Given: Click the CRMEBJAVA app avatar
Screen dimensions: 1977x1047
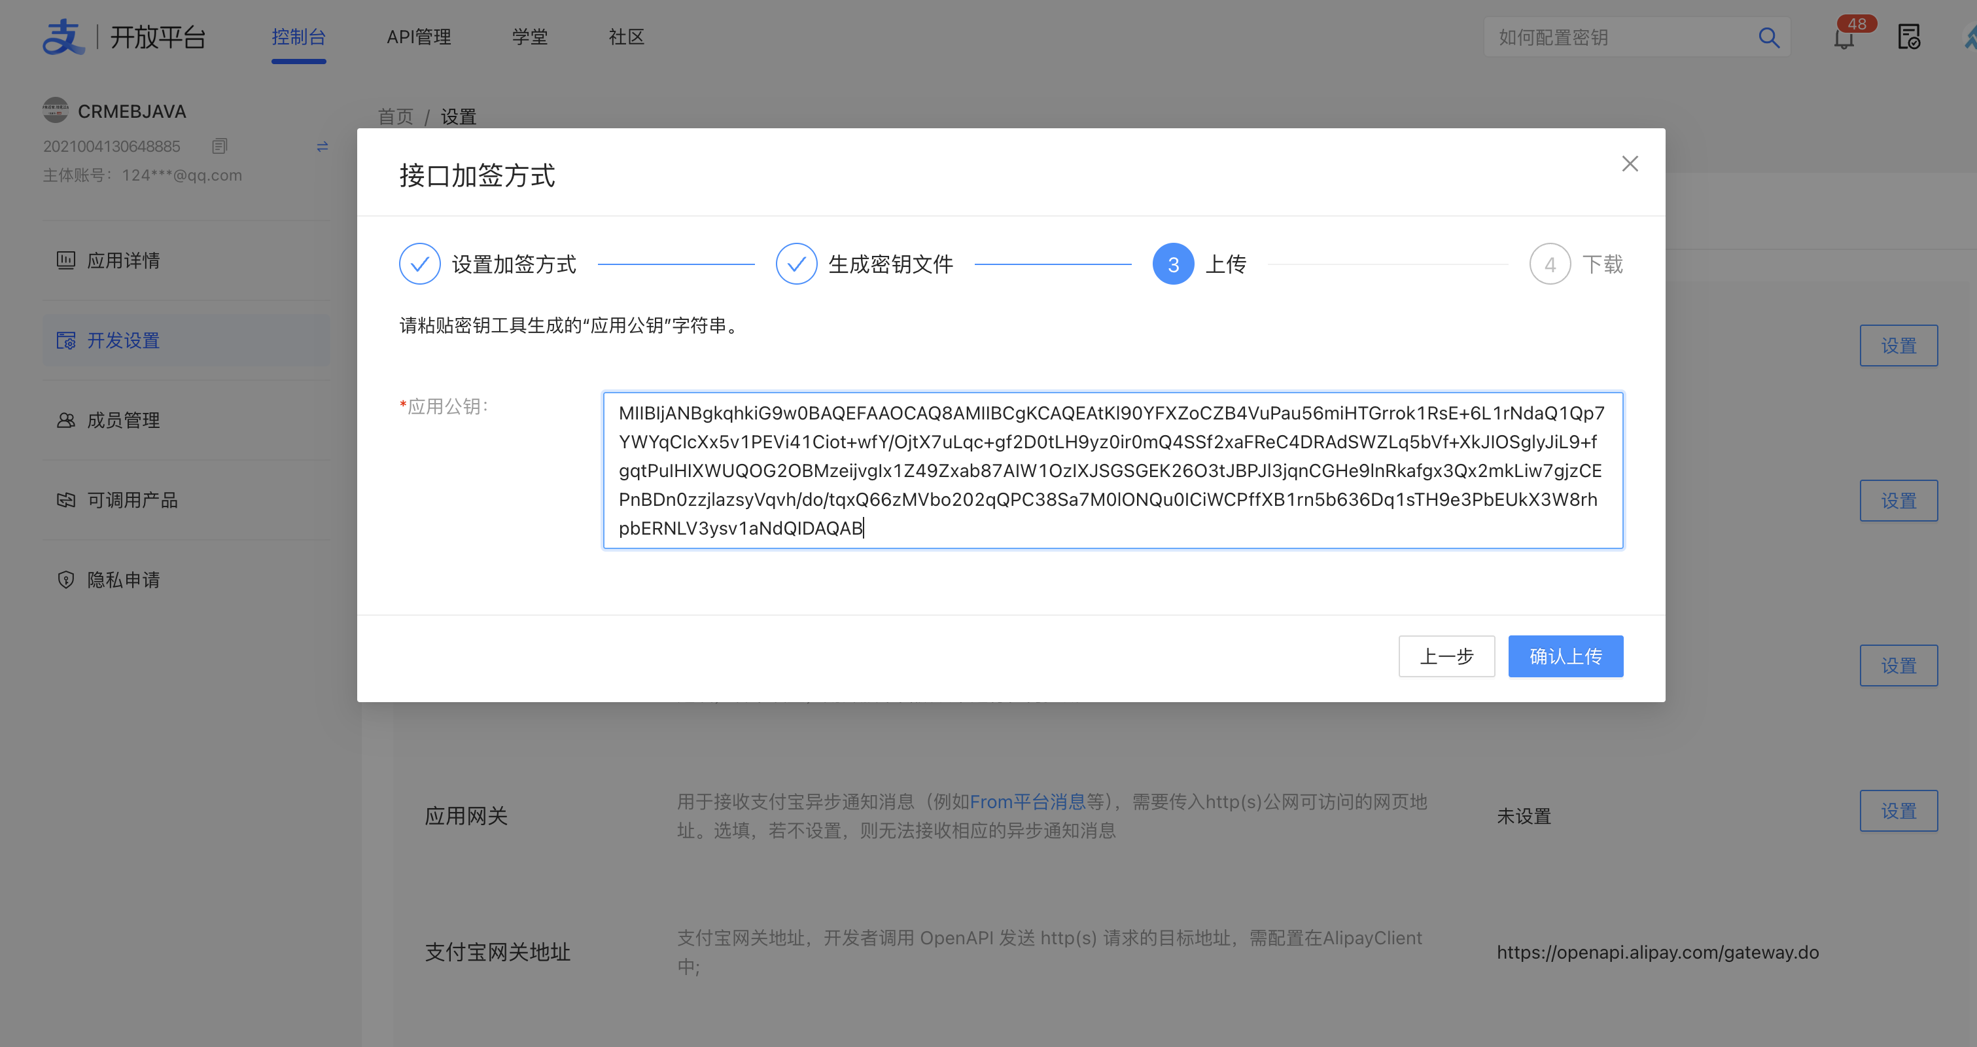Looking at the screenshot, I should [x=55, y=111].
